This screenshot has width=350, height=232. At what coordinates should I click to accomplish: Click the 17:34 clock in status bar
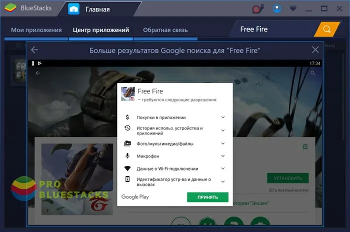[x=315, y=63]
